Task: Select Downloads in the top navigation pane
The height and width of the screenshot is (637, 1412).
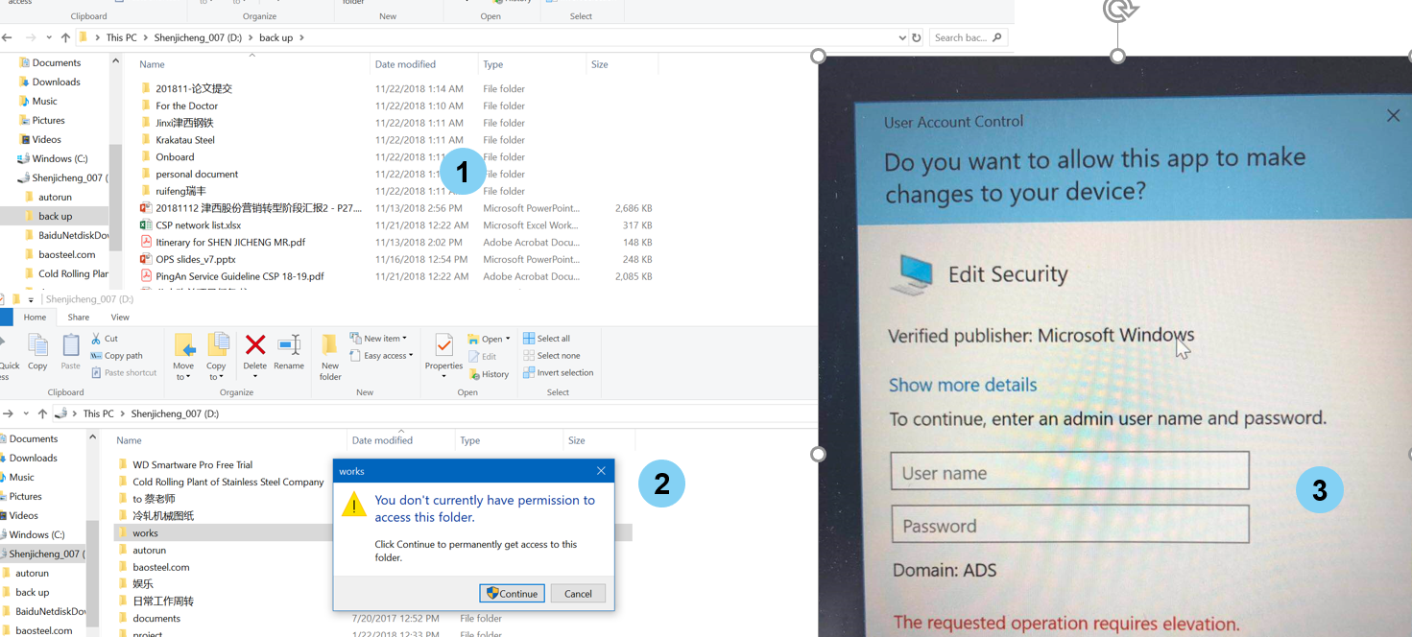Action: [56, 83]
